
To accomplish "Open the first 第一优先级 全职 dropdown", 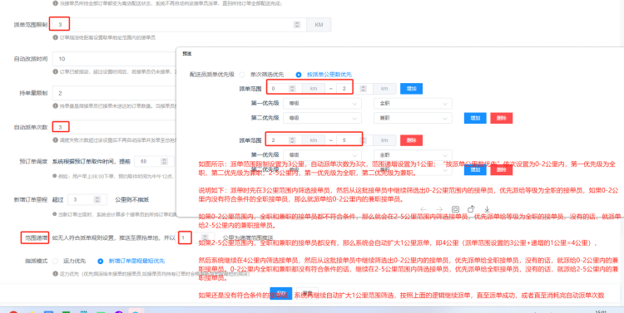I will (413, 103).
